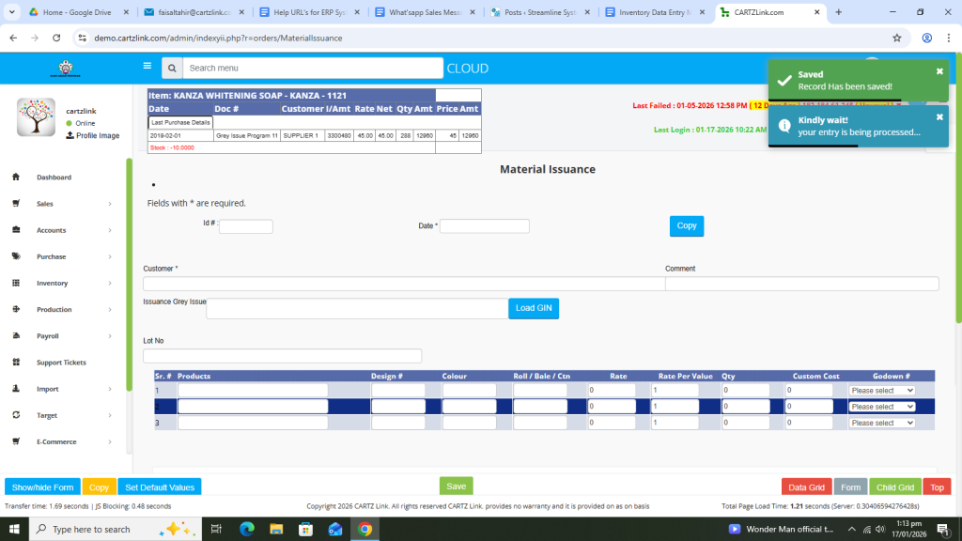Screen dimensions: 962x541
Task: Open Godown dropdown in row 1
Action: click(x=881, y=391)
